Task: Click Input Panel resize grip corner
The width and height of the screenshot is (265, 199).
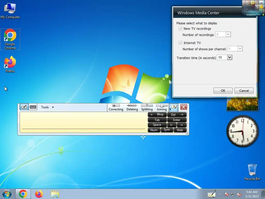Action: click(x=187, y=133)
